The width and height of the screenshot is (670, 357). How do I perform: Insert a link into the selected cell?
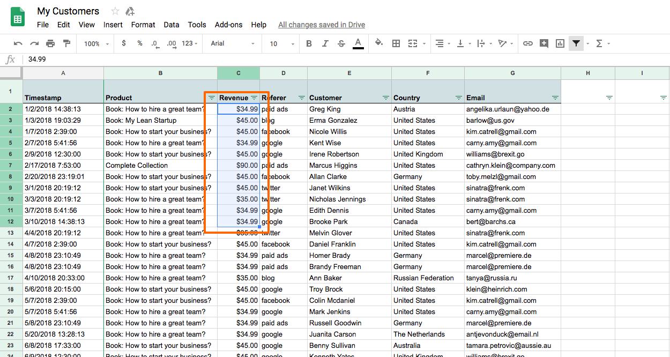pyautogui.click(x=528, y=43)
